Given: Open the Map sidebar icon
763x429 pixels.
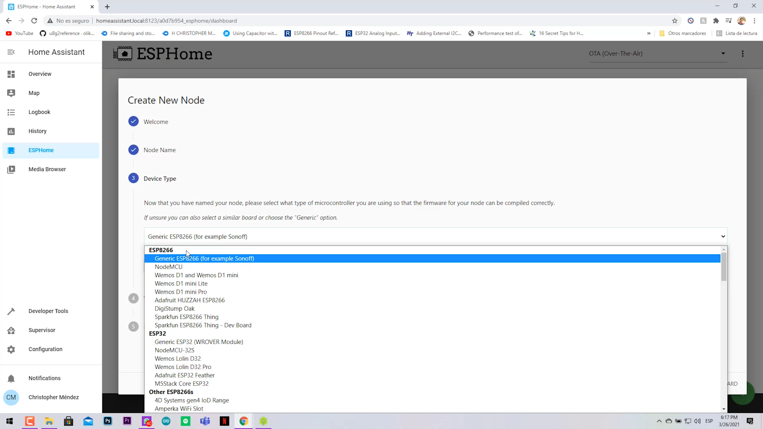Looking at the screenshot, I should pos(11,93).
